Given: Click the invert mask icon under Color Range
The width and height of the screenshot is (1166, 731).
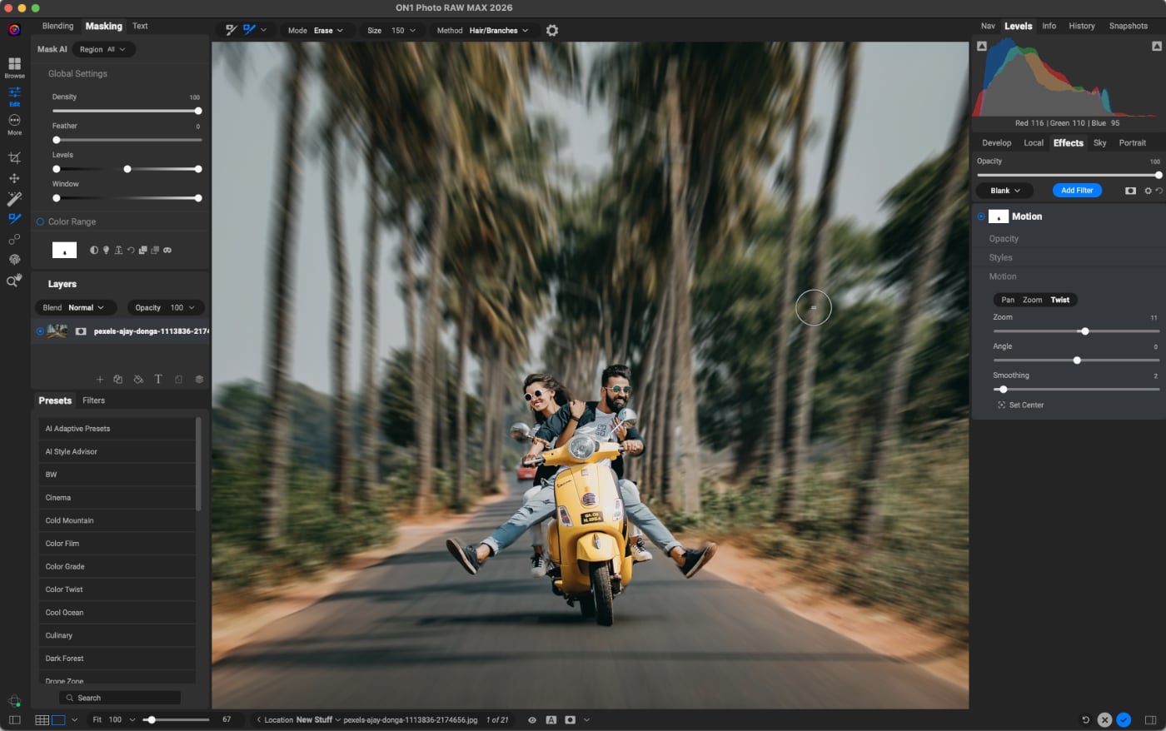Looking at the screenshot, I should 93,250.
